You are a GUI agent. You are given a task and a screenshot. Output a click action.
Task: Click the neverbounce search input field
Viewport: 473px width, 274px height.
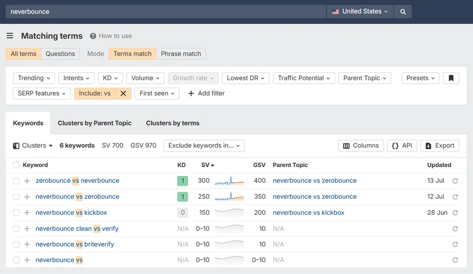pos(166,11)
